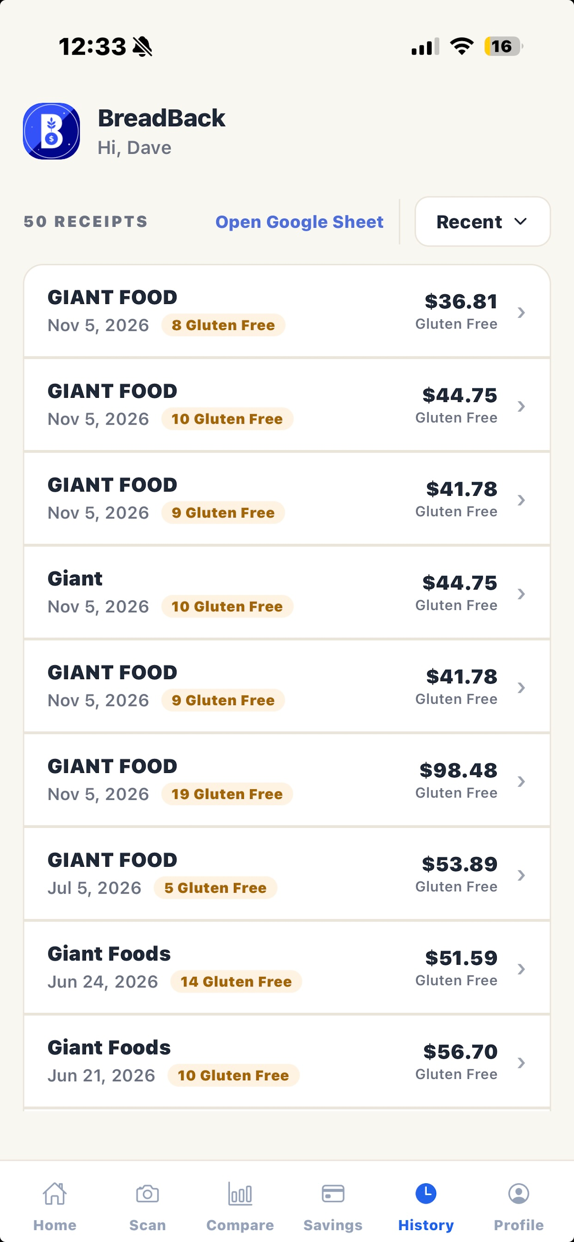Viewport: 574px width, 1242px height.
Task: Open the Compare bar-chart icon
Action: 240,1193
